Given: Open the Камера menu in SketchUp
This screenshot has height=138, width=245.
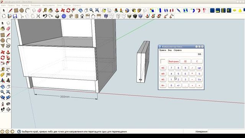Looking at the screenshot, I should (x=25, y=5).
